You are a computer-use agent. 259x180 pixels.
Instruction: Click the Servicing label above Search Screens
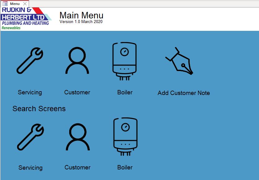[30, 92]
